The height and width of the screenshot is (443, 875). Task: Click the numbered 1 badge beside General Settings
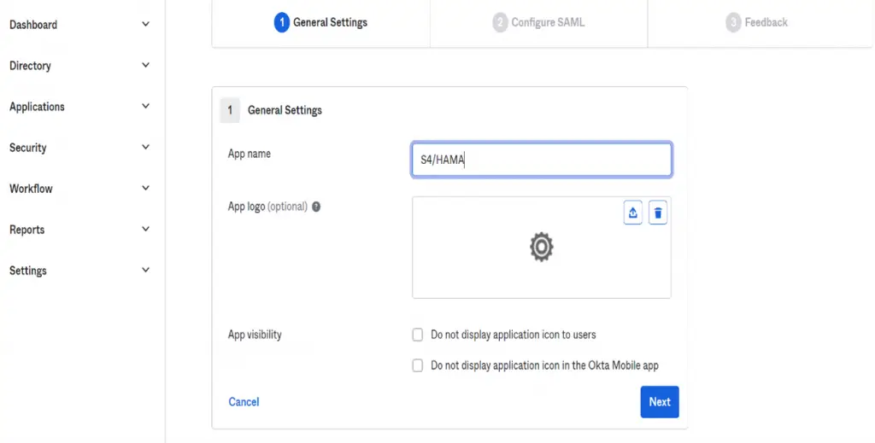[230, 110]
